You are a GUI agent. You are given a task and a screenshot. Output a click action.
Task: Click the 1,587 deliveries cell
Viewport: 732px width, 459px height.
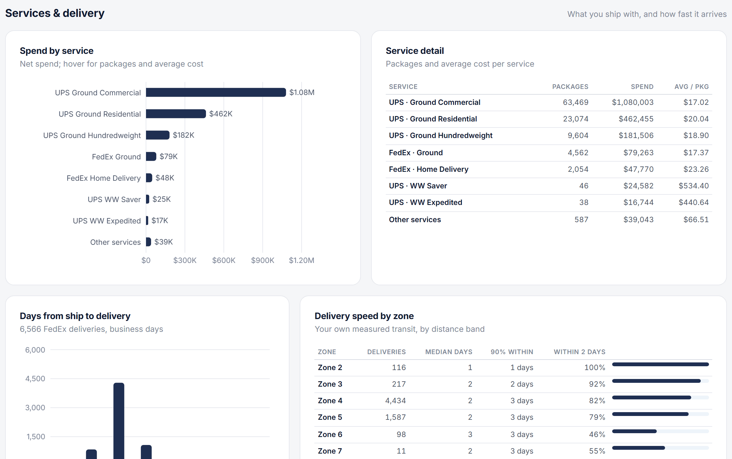[x=395, y=417]
